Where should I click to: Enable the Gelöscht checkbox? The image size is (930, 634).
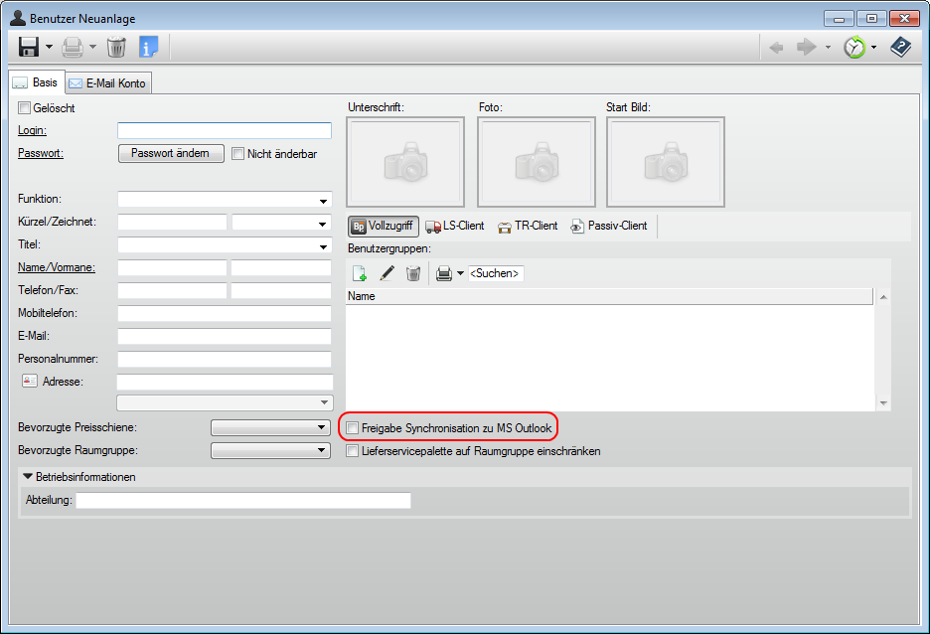[x=25, y=108]
